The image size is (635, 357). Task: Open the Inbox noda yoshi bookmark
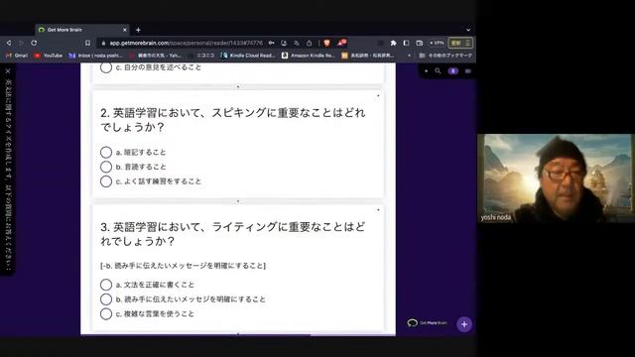95,56
